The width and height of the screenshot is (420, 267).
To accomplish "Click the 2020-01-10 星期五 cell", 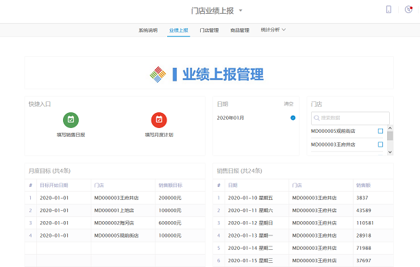I will (x=251, y=198).
